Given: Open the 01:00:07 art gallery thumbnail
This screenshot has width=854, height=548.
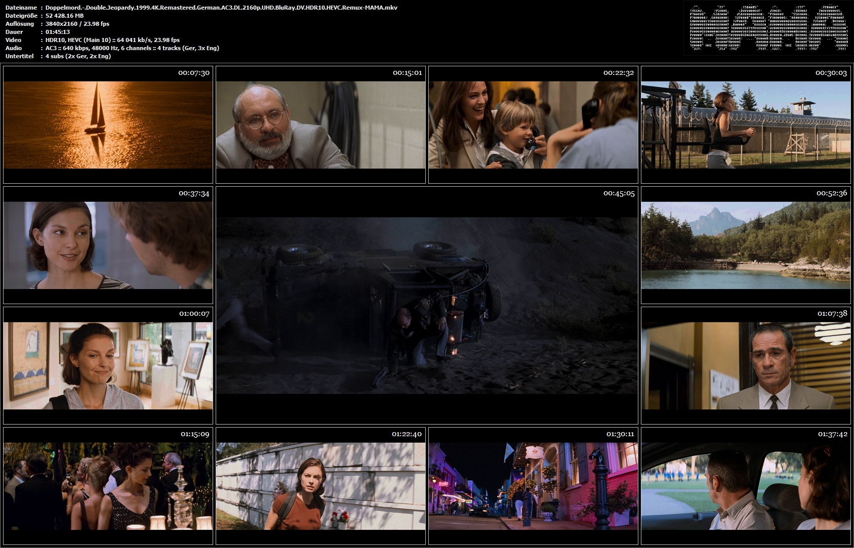Looking at the screenshot, I should (108, 365).
